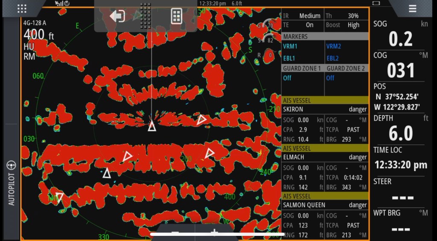Open the Autopilot steering wheel icon
Image resolution: width=437 pixels, height=241 pixels.
coord(11,165)
